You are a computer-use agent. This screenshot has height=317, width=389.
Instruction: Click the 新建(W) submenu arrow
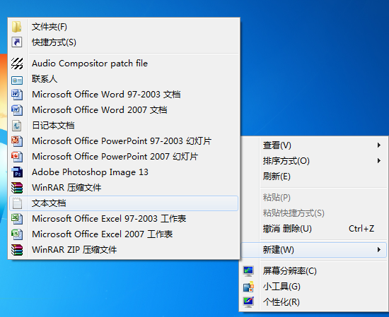(x=379, y=250)
